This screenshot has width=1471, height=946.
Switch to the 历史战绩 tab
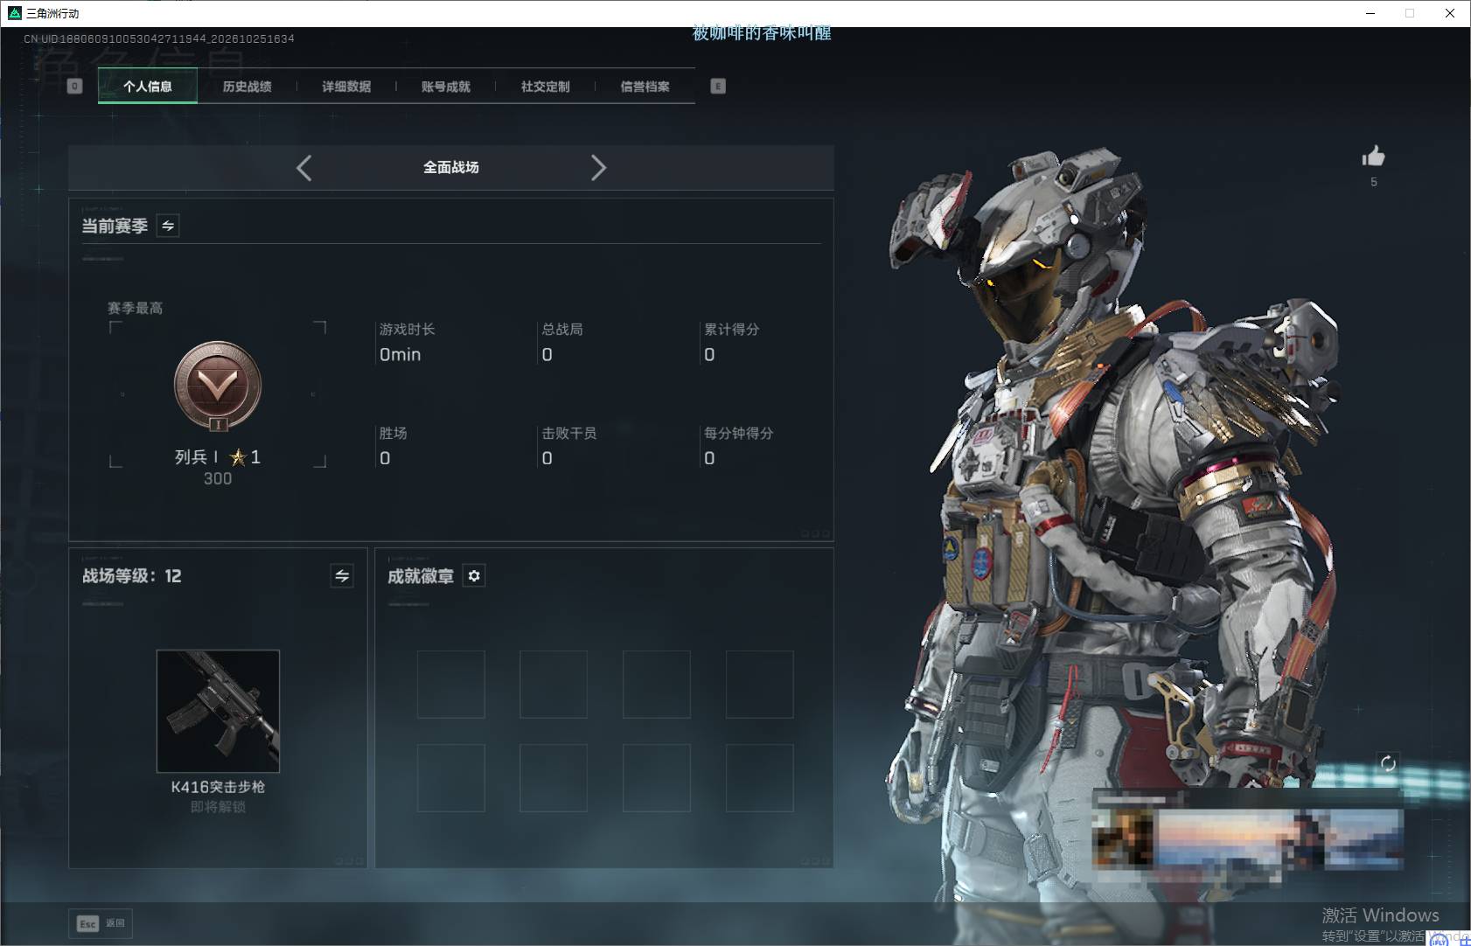click(x=247, y=86)
